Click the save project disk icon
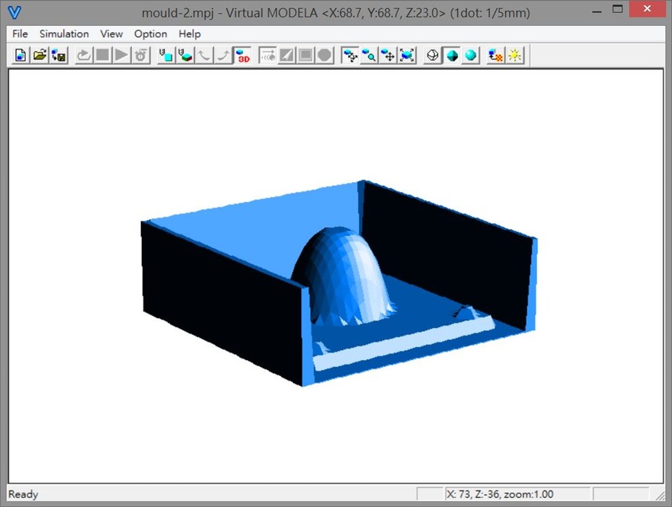 (59, 56)
